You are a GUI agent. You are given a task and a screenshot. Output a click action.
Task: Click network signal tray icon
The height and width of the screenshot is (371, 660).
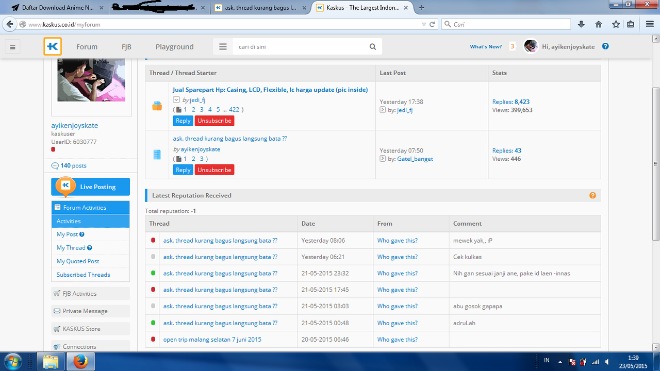(x=596, y=361)
